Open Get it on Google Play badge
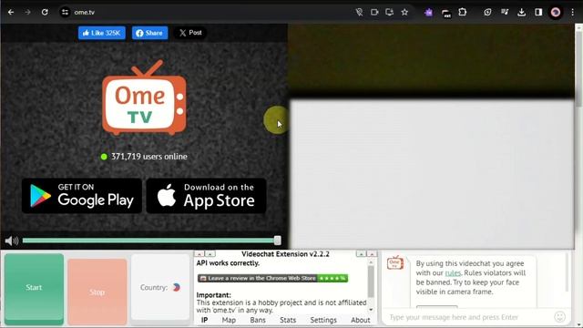The image size is (583, 328). (82, 196)
